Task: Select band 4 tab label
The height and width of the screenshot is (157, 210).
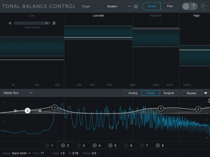Action: 99,145
